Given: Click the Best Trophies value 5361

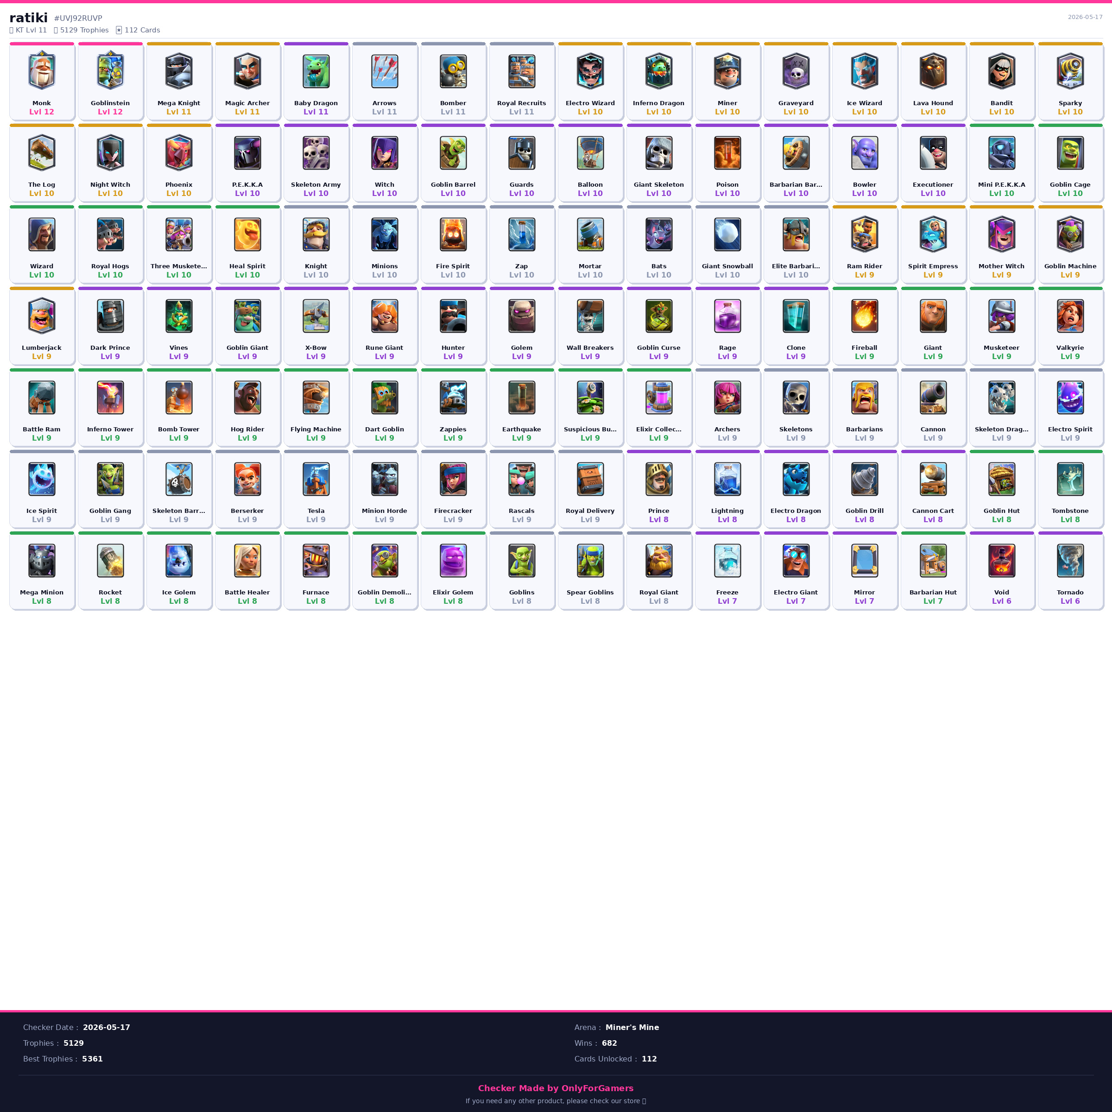Looking at the screenshot, I should (92, 1059).
